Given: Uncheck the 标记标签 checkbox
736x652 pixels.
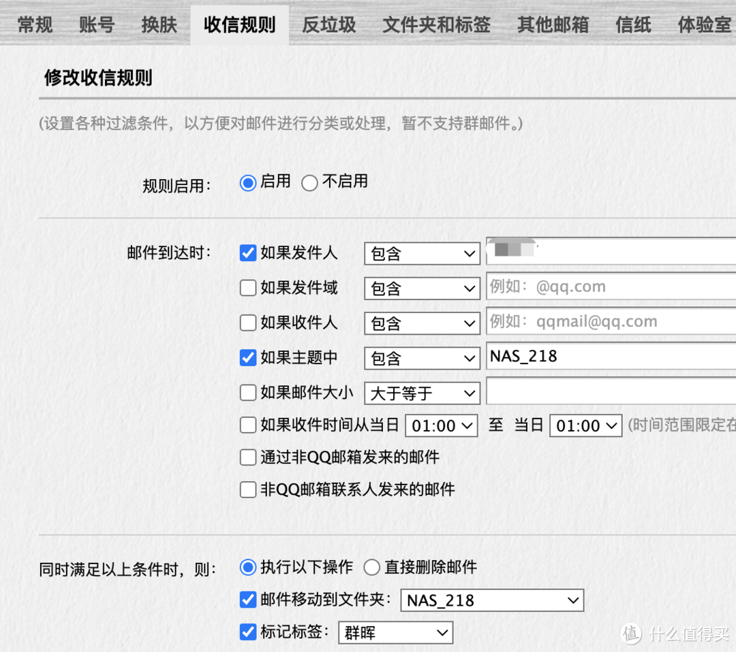Looking at the screenshot, I should point(248,632).
